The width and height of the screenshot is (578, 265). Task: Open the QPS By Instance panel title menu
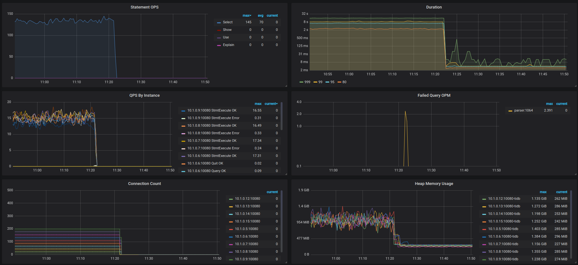145,95
